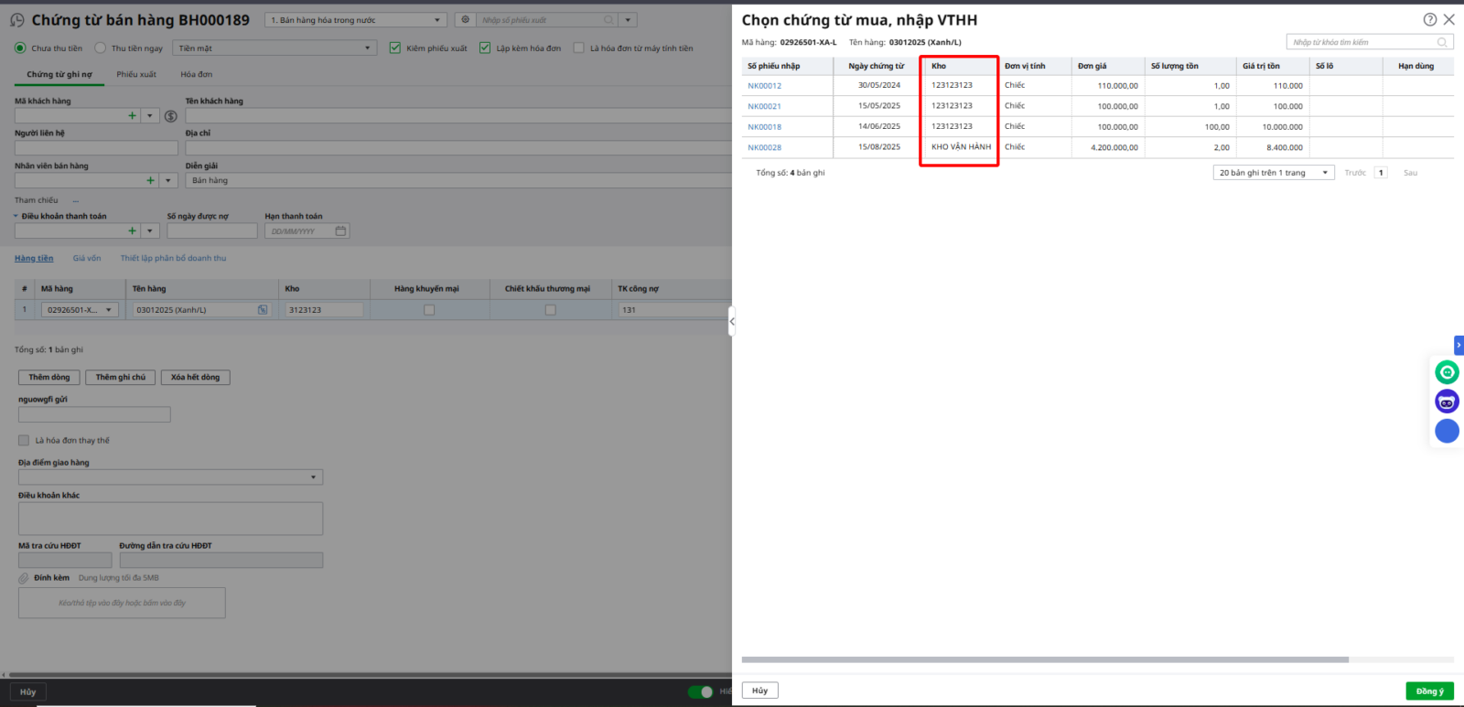Viewport: 1464px width, 707px height.
Task: Open the purple robot assistant icon
Action: pyautogui.click(x=1447, y=402)
